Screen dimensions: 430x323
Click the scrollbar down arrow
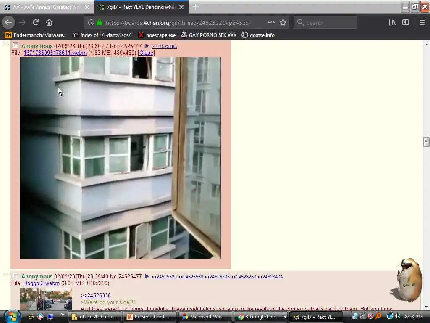pyautogui.click(x=426, y=307)
